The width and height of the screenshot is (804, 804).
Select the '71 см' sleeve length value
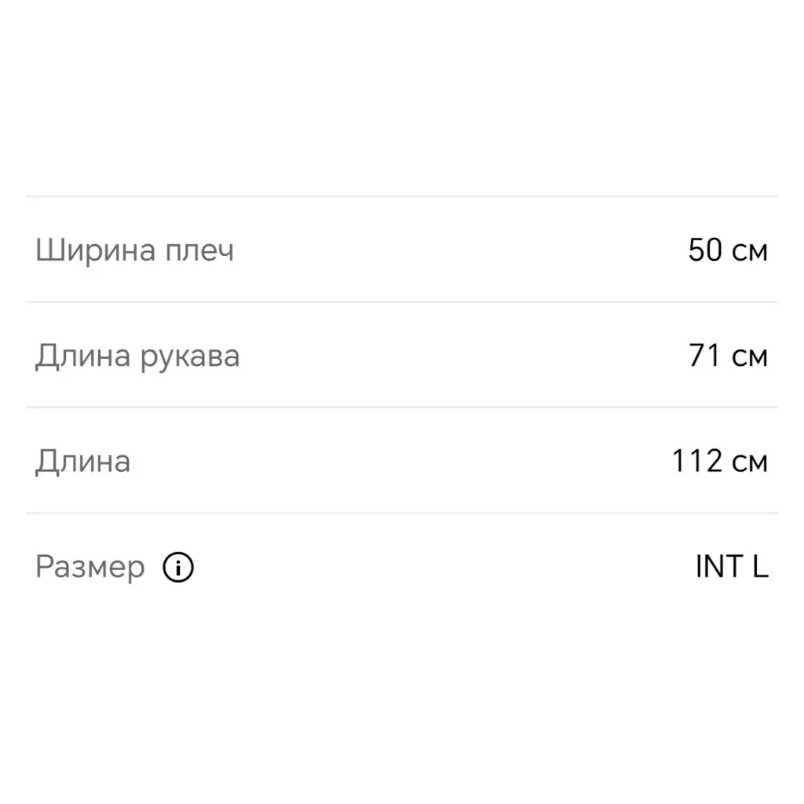click(x=728, y=356)
